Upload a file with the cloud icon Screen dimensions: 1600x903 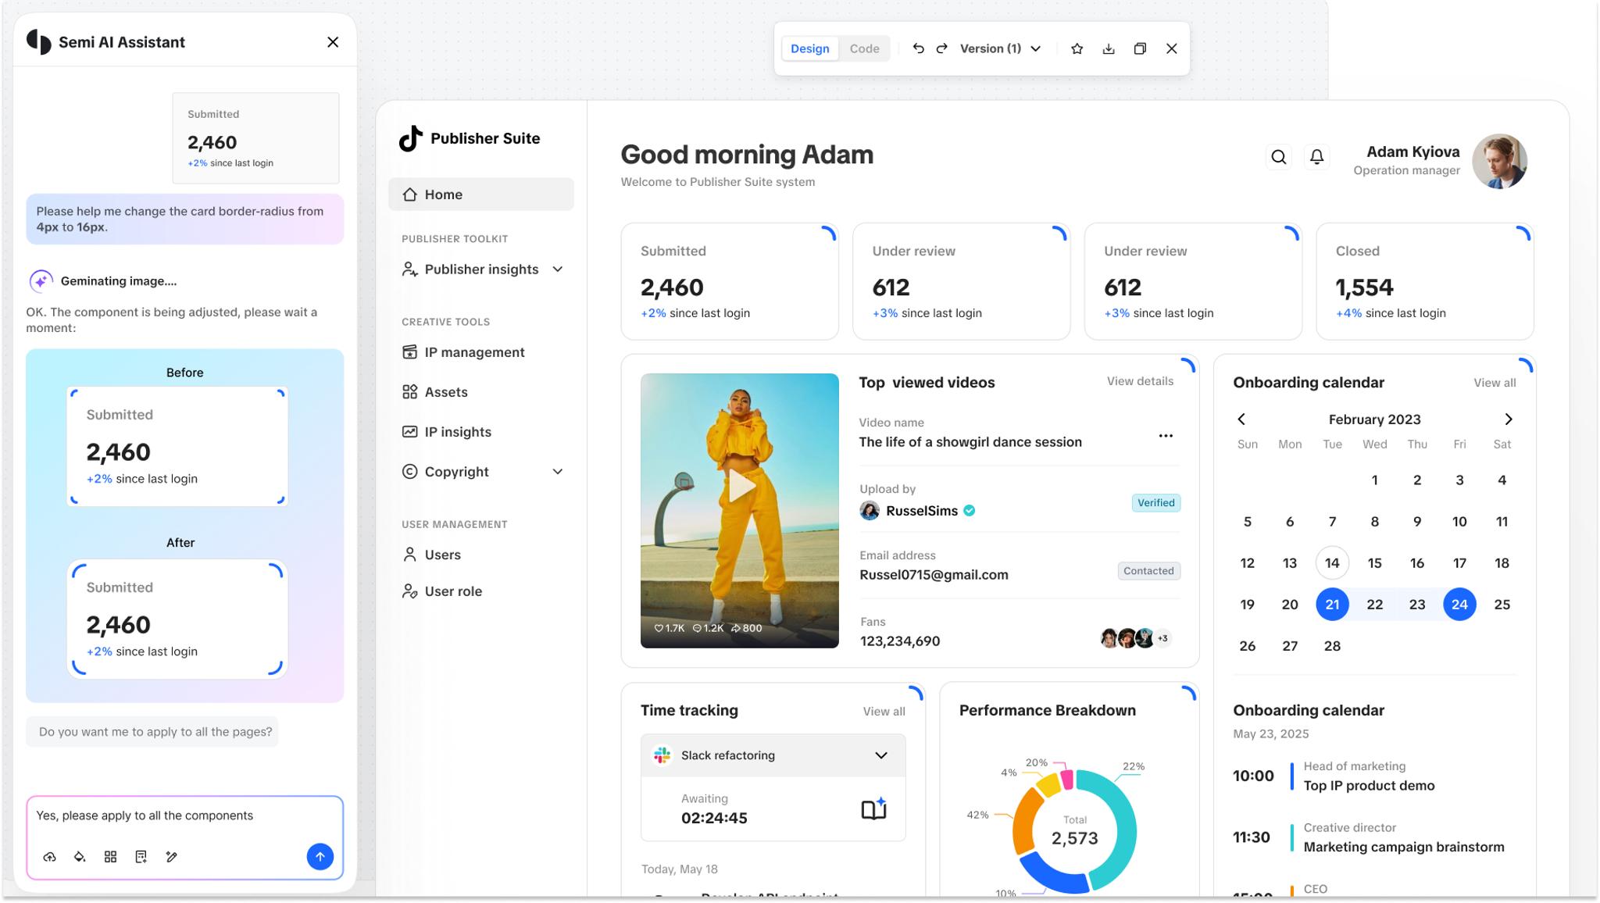(49, 856)
